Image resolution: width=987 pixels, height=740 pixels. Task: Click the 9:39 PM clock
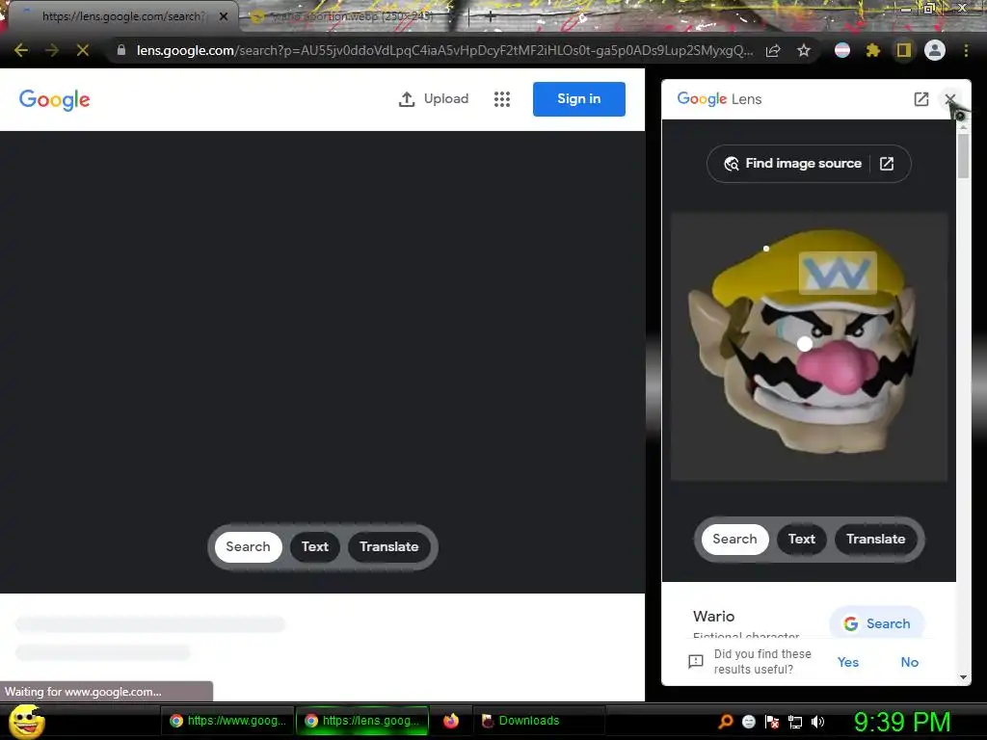coord(901,722)
